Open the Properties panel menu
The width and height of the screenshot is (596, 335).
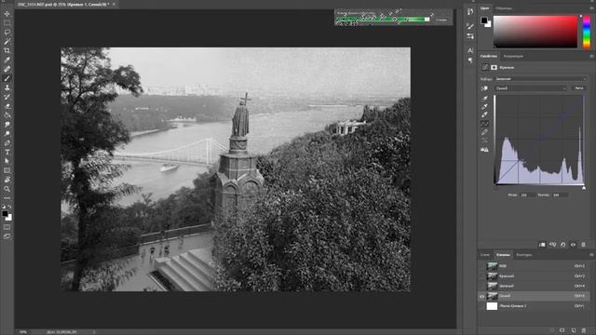click(x=591, y=56)
